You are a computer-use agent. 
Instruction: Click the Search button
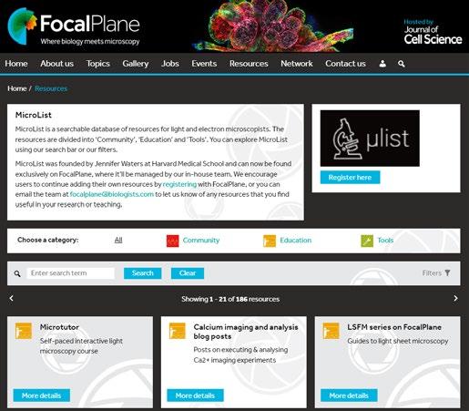[142, 273]
